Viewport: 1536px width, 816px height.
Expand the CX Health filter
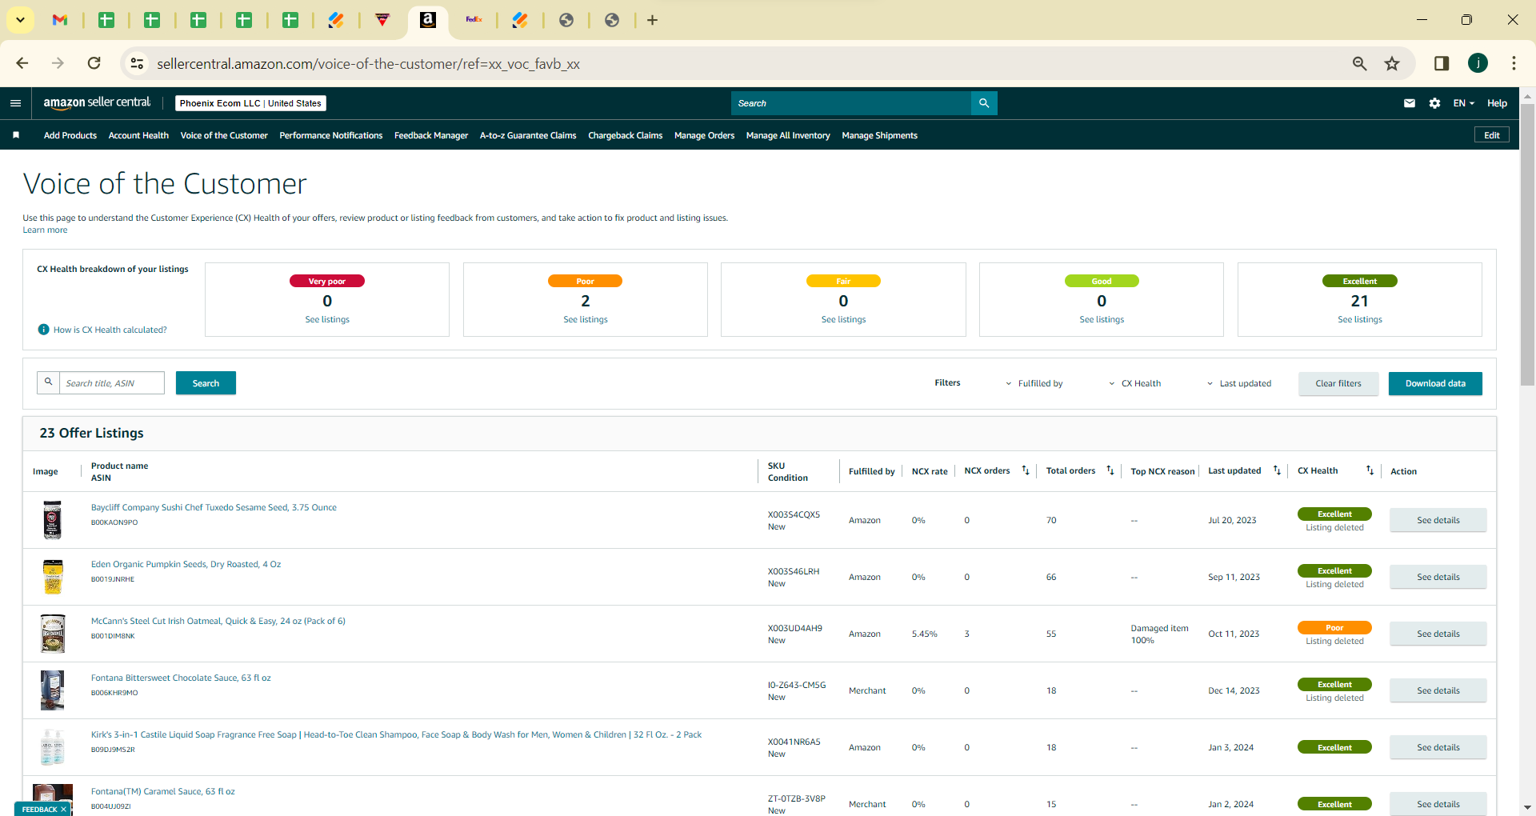pos(1135,383)
